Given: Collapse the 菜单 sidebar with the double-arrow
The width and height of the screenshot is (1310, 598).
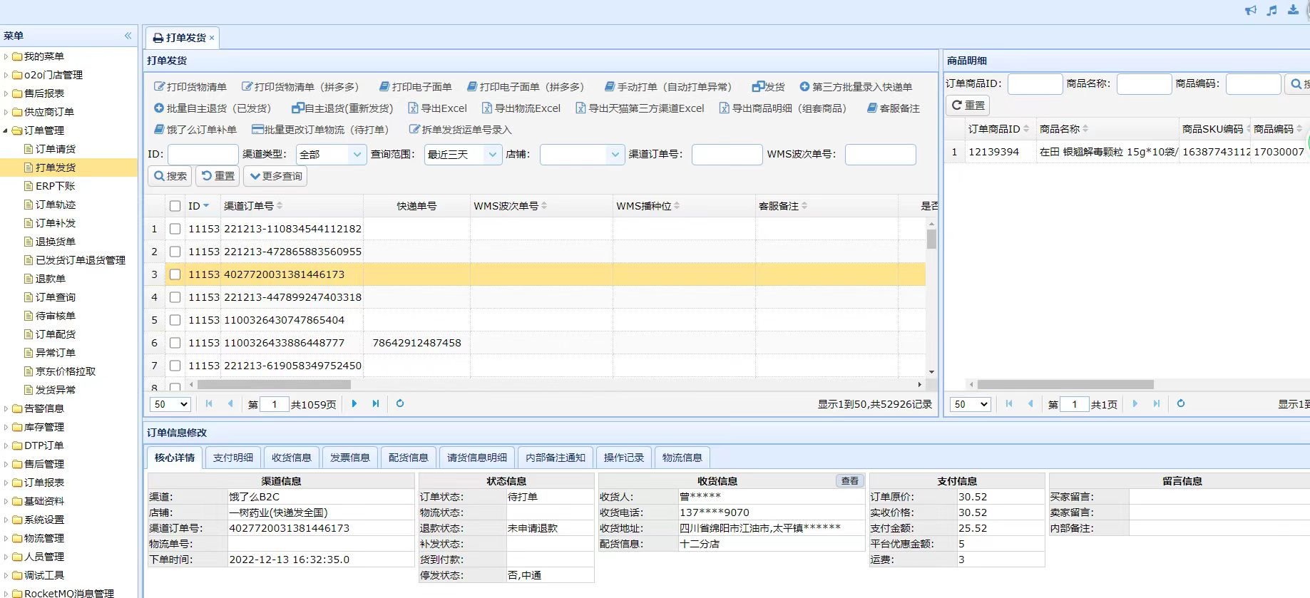Looking at the screenshot, I should (x=128, y=36).
